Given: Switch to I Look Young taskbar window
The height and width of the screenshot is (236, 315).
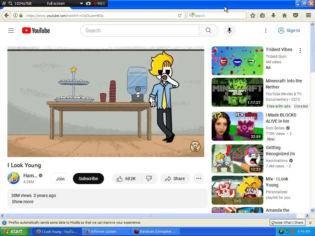Looking at the screenshot, I should pos(57,232).
